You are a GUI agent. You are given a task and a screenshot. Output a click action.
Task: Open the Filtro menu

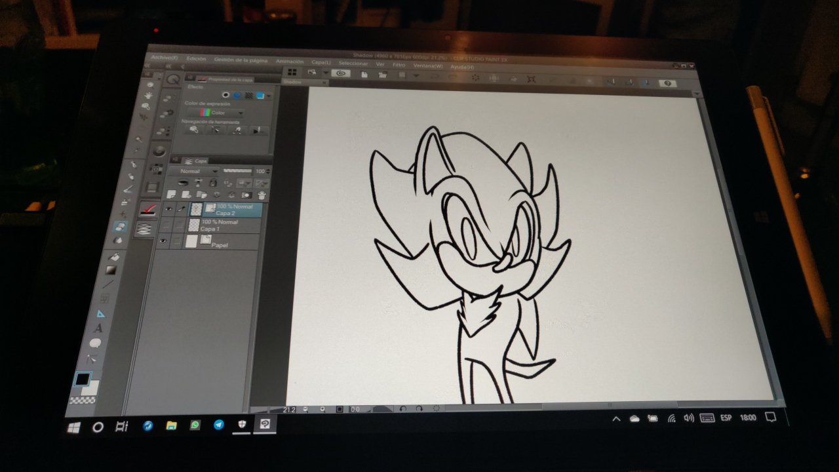[399, 64]
